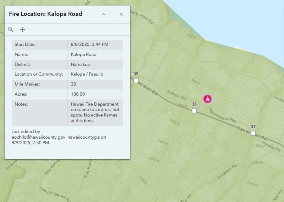Click the popup title Fire Location: Kalopa Road
Viewport: 284px width, 202px height.
point(45,14)
